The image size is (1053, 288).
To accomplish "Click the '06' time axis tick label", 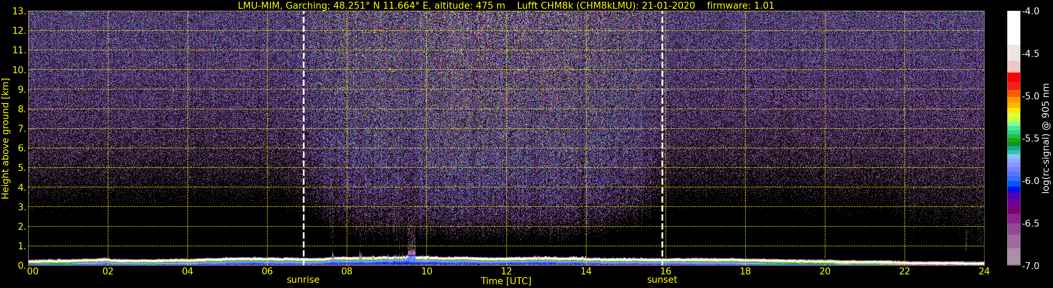I will click(x=267, y=271).
